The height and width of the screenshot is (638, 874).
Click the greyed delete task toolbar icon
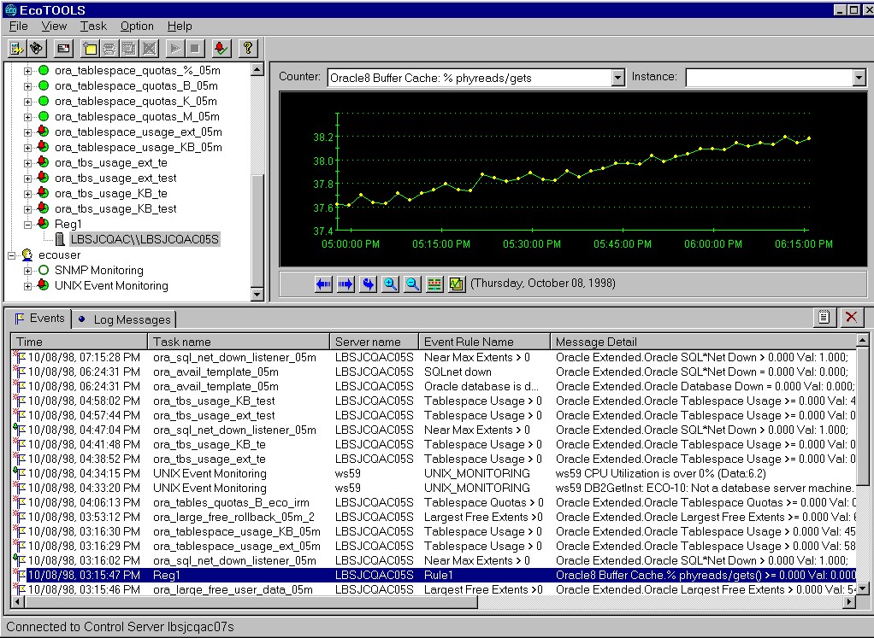coord(149,49)
